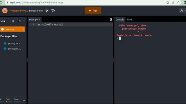
Task: Click the FunWithPrint project title
Action: pyautogui.click(x=36, y=11)
